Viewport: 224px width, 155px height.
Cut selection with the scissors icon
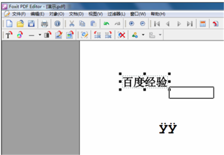coord(72,24)
